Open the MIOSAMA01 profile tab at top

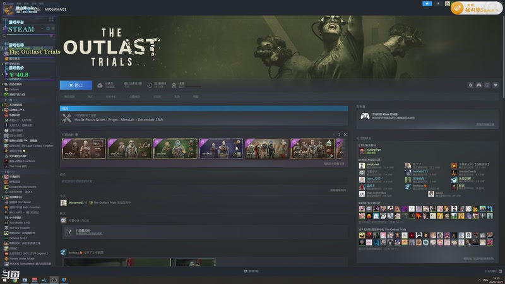[56, 9]
